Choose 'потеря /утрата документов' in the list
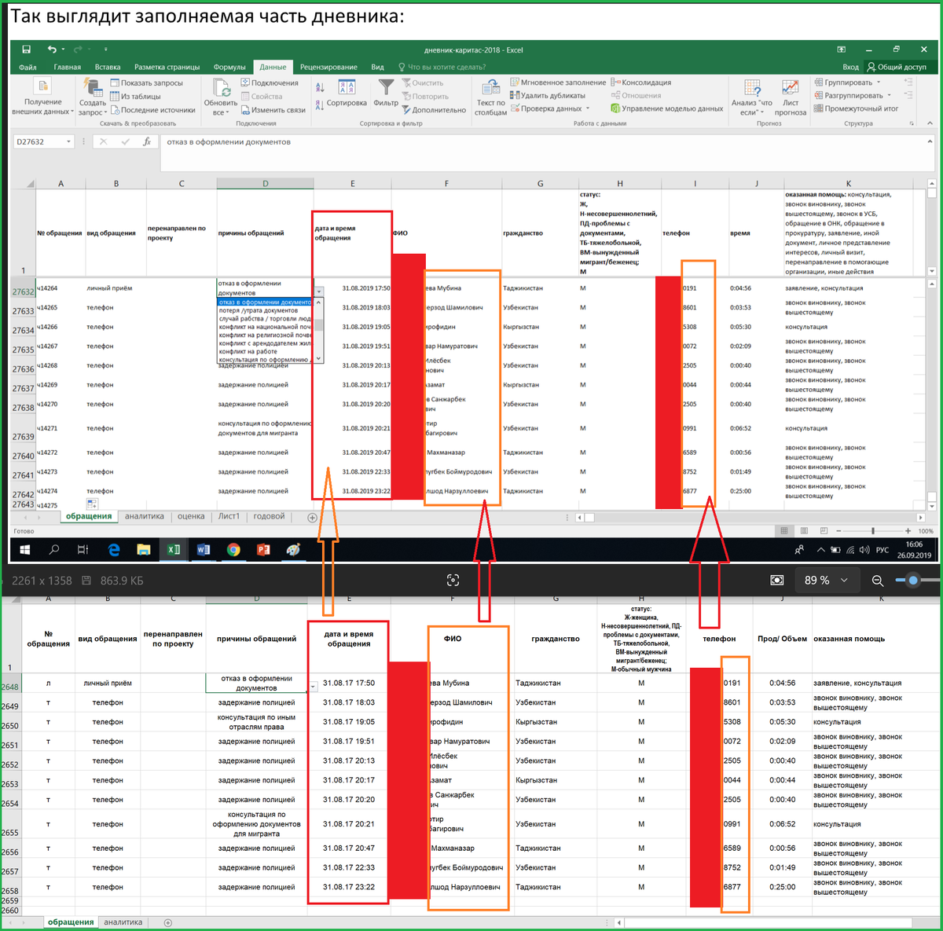The width and height of the screenshot is (943, 931). (x=258, y=310)
